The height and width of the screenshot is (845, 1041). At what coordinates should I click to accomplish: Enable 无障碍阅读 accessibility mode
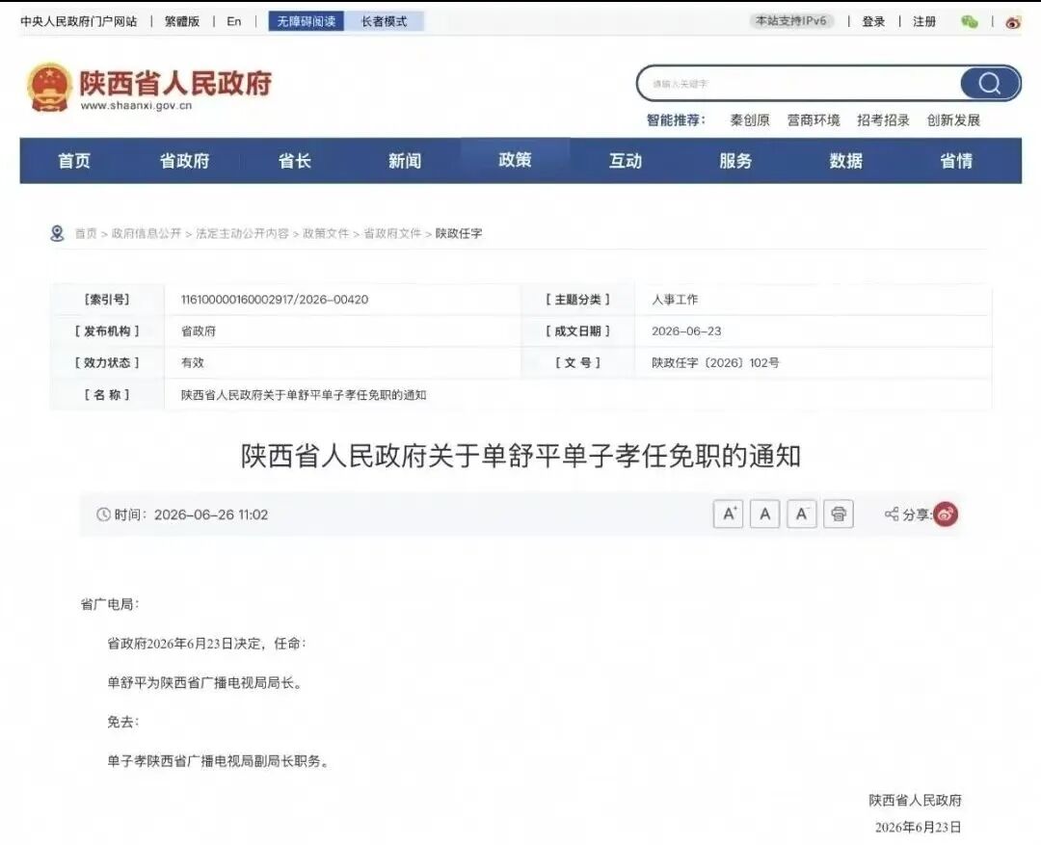coord(307,21)
